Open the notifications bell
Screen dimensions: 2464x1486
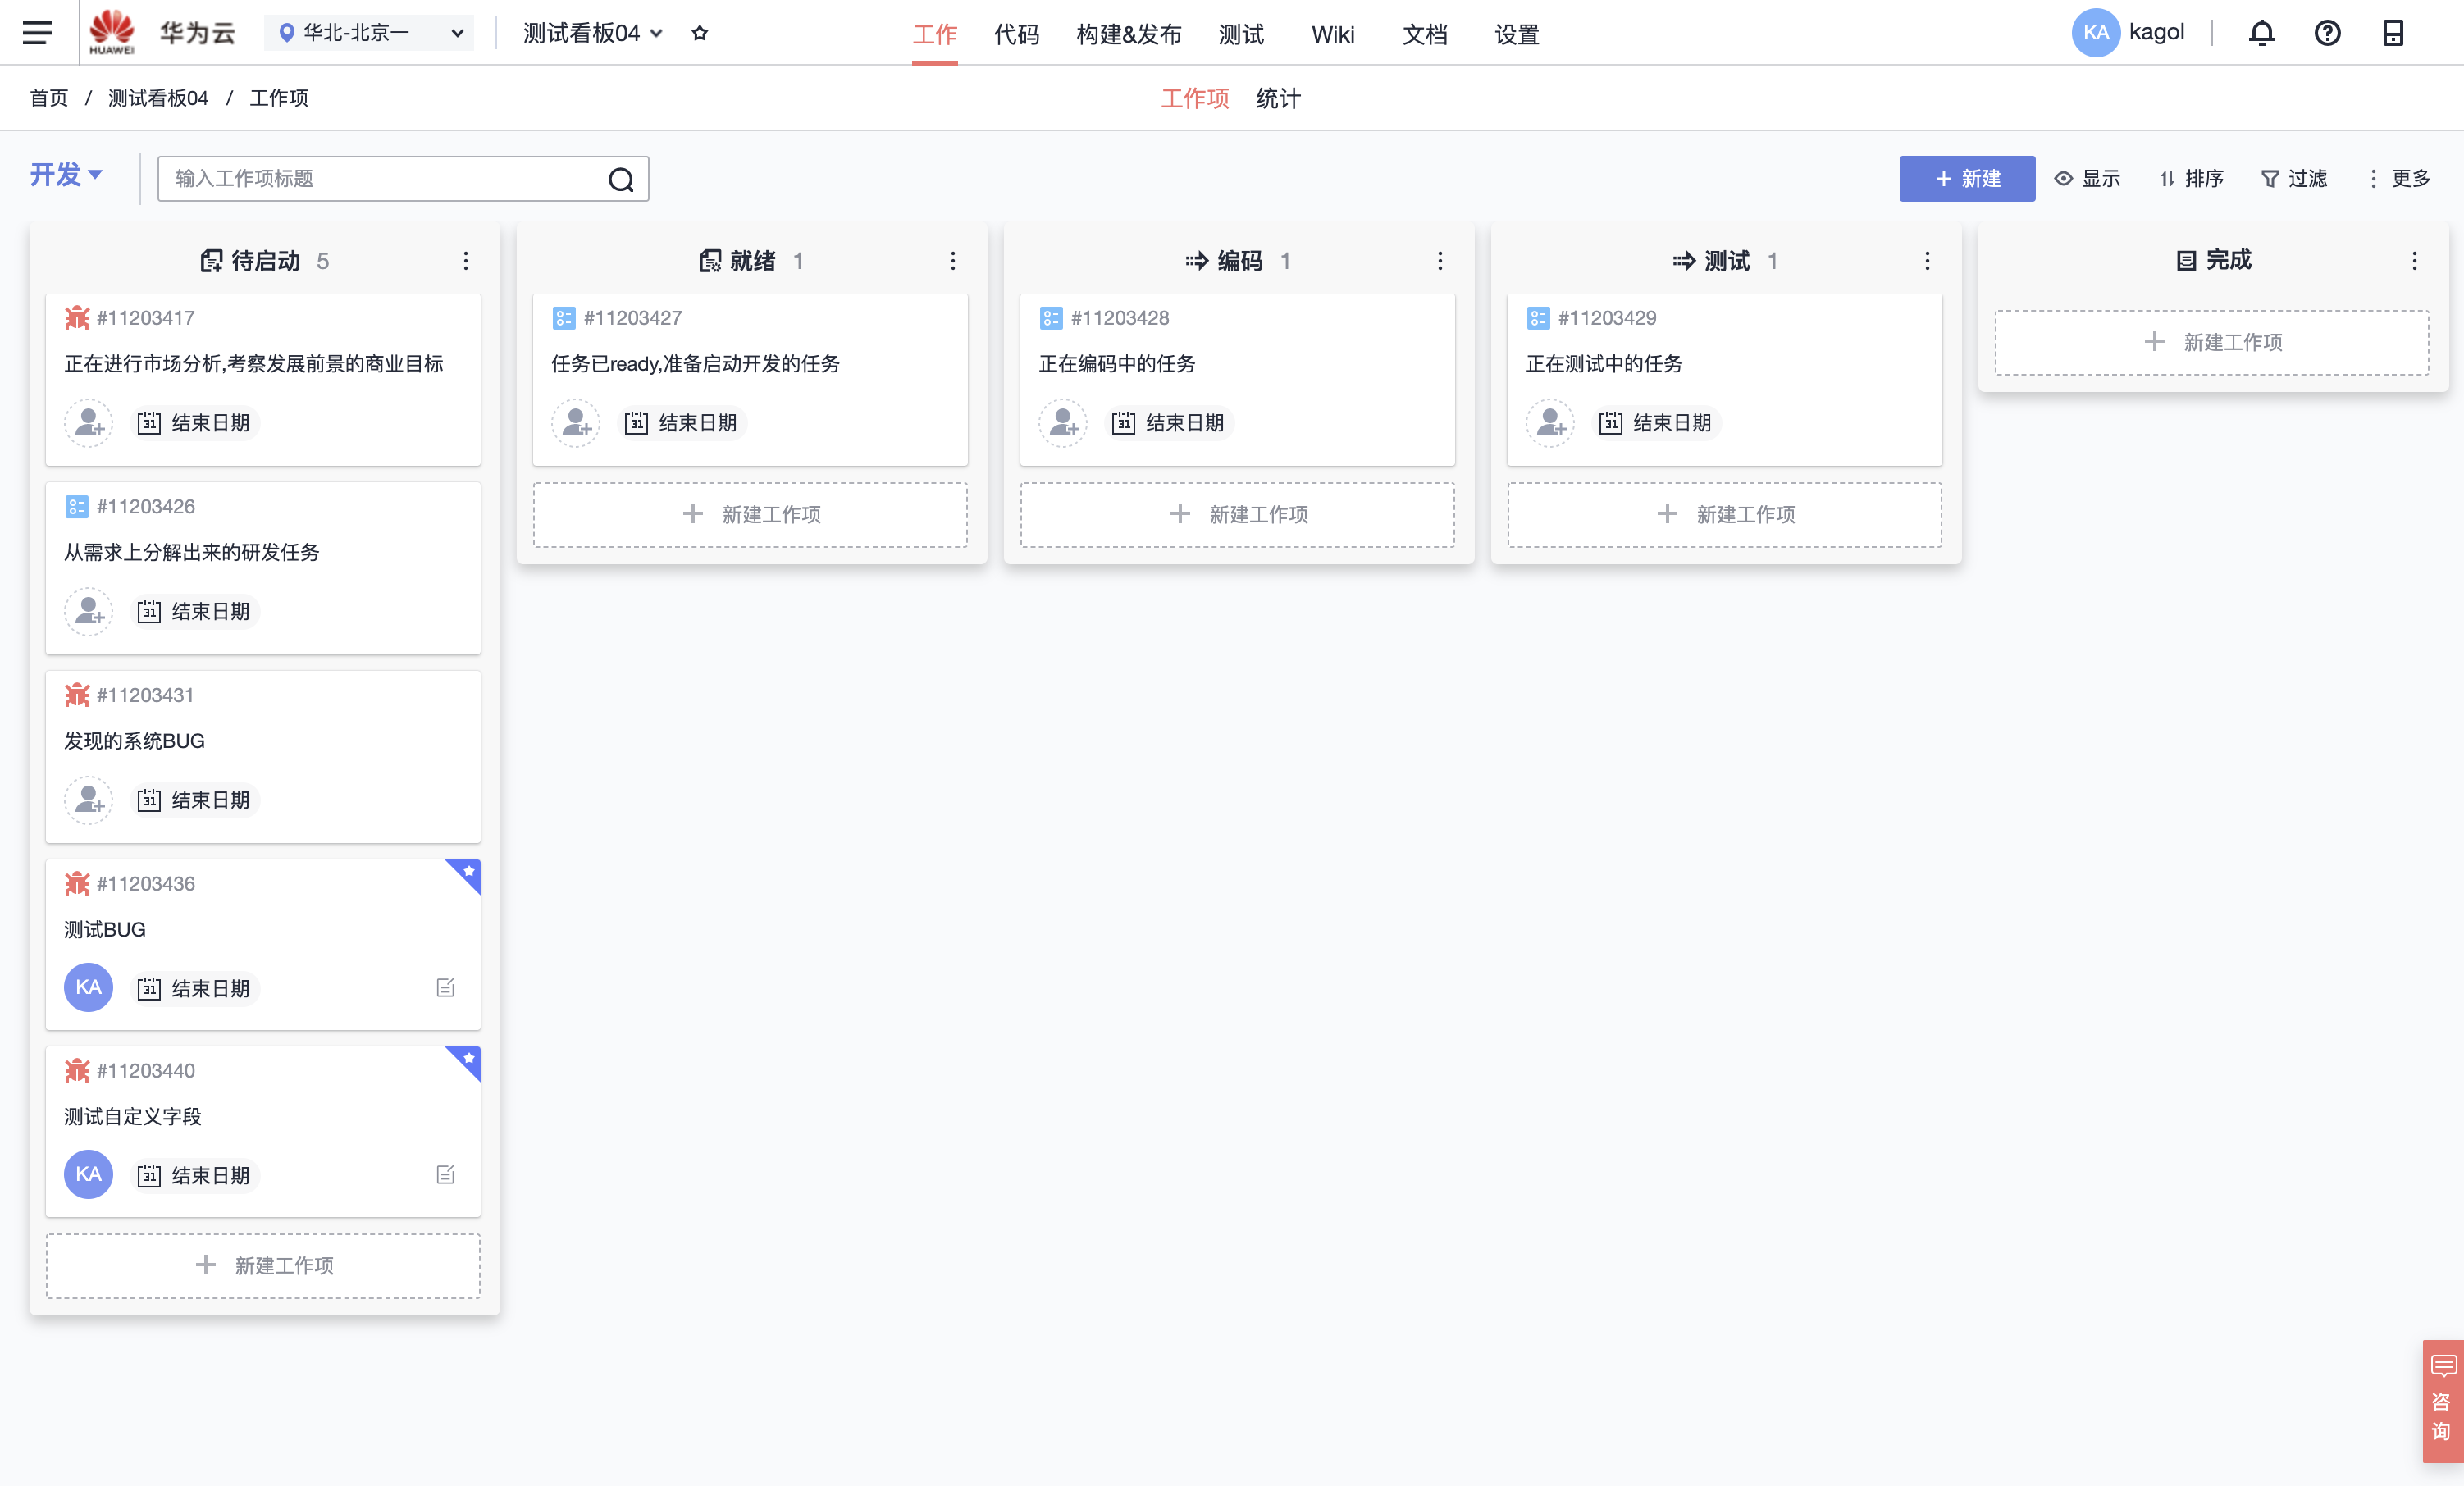[x=2261, y=33]
